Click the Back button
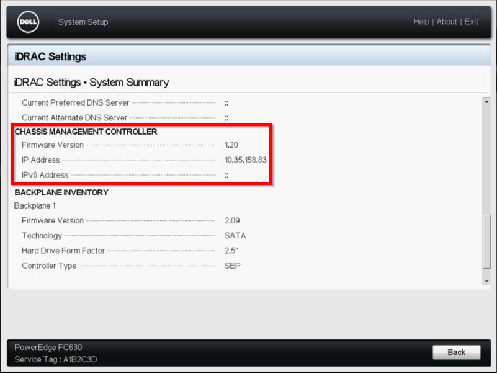This screenshot has height=373, width=497. 457,352
